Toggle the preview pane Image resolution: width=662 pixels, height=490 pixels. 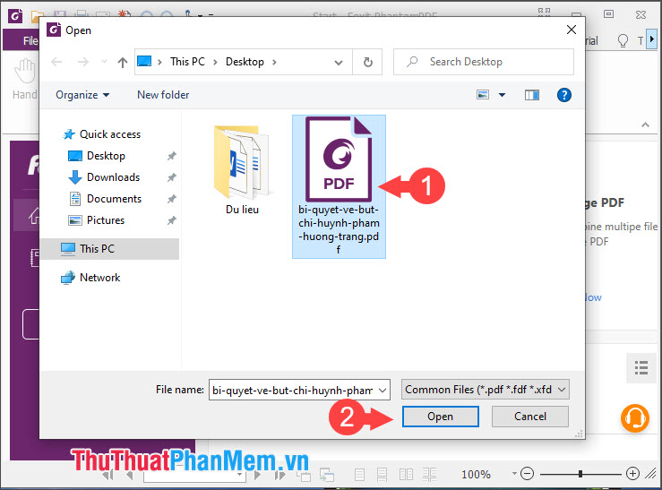[532, 95]
